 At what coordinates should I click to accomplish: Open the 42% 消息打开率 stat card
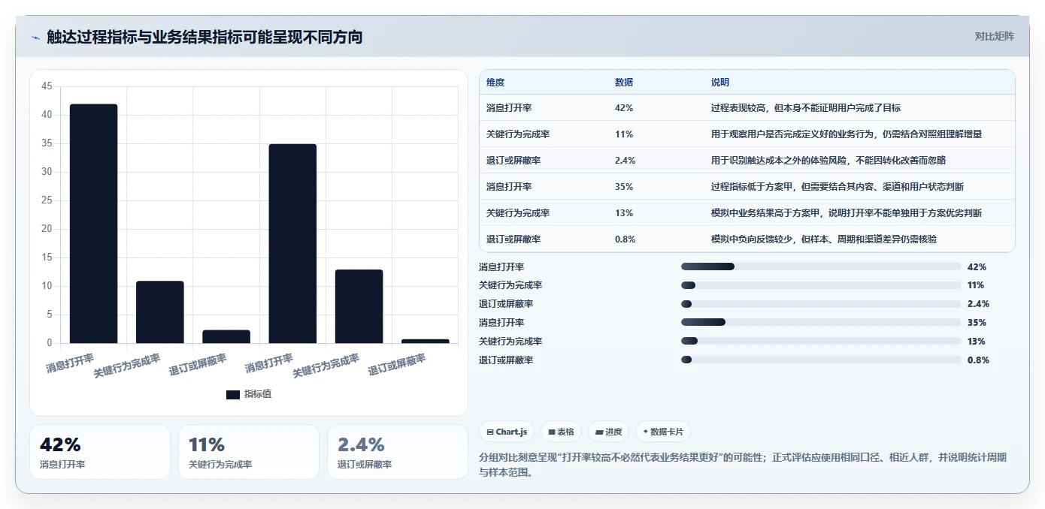point(100,452)
